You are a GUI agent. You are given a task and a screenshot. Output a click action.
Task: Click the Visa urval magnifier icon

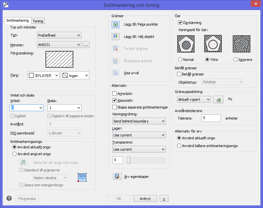(116, 73)
